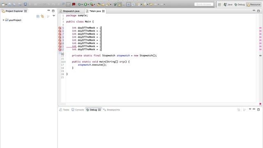Screen dimensions: 263x148
Task: Minimize the Debug view panel
Action: click(254, 109)
